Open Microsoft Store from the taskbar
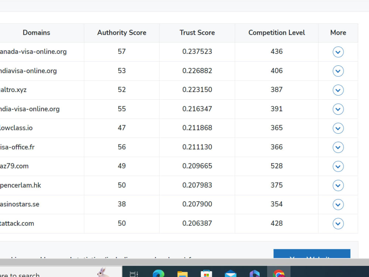The image size is (369, 277). (x=206, y=273)
